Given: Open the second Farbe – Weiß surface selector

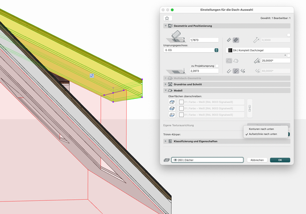Looking at the screenshot, I should pyautogui.click(x=211, y=108).
